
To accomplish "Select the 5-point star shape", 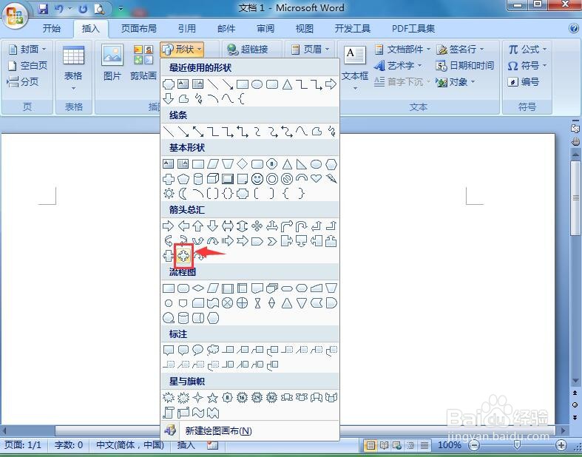I will pyautogui.click(x=212, y=398).
